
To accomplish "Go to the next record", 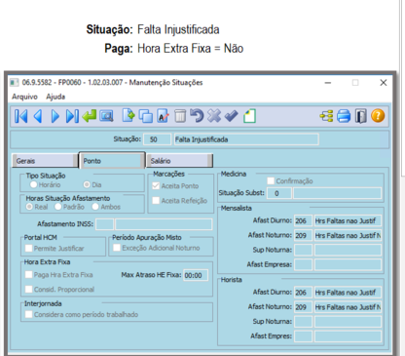I will [55, 116].
